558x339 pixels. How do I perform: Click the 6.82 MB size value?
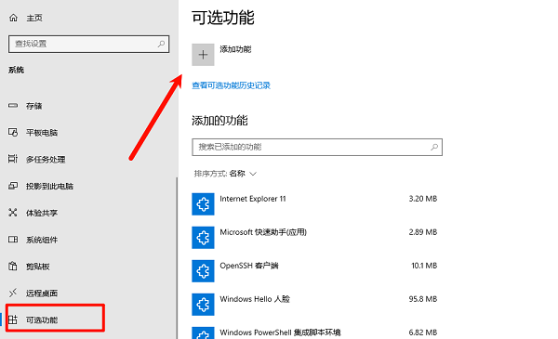(423, 332)
